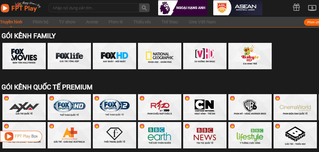
Task: Select the Anime tab
Action: point(92,22)
